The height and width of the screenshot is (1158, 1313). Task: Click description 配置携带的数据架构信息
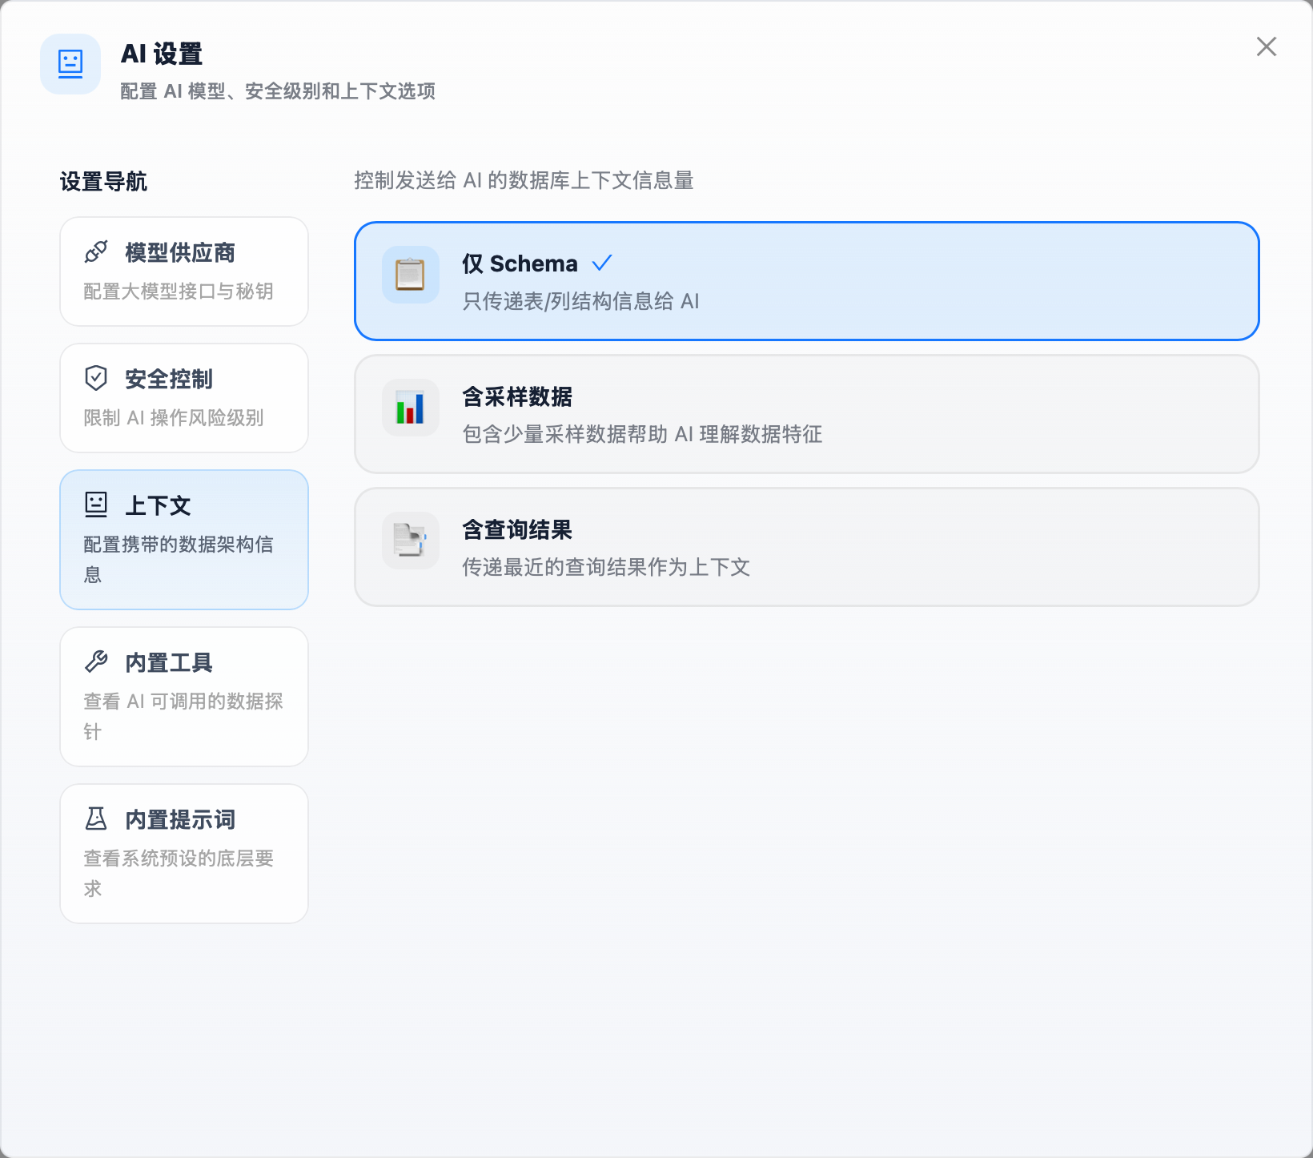point(179,559)
